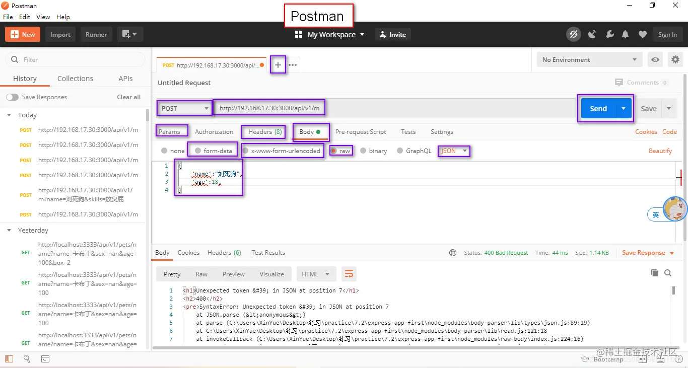Open the Headers (8) request tab

[x=265, y=131]
